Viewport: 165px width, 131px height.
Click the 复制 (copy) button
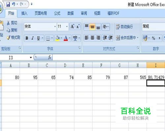click(x=12, y=30)
